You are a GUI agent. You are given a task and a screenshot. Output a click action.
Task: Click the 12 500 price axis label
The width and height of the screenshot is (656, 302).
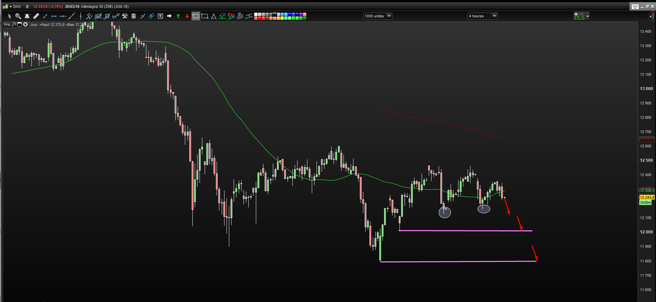(646, 160)
